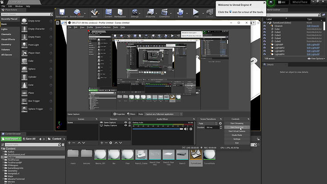This screenshot has height=184, width=327.
Task: Open Desktop Audio gear settings in OBS
Action: coord(191,129)
